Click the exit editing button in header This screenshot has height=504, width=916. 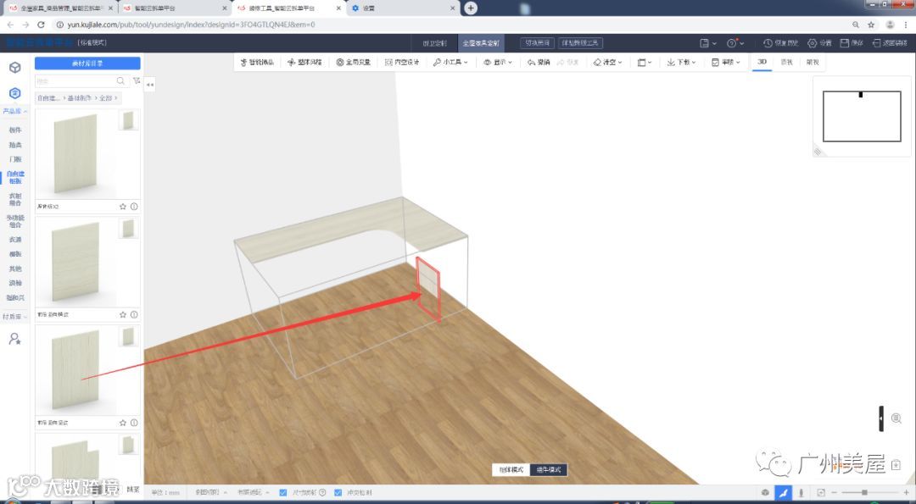tap(891, 43)
